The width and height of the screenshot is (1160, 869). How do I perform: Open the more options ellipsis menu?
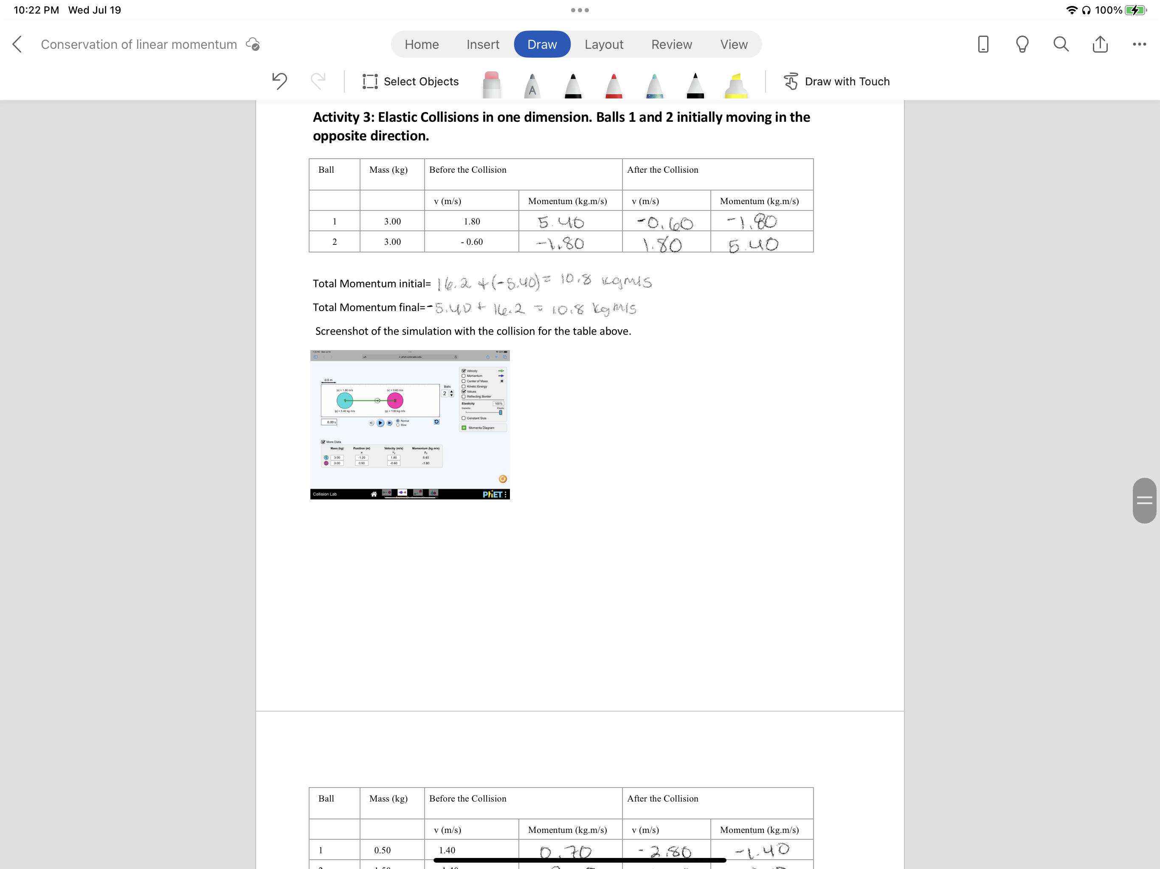pos(1139,44)
